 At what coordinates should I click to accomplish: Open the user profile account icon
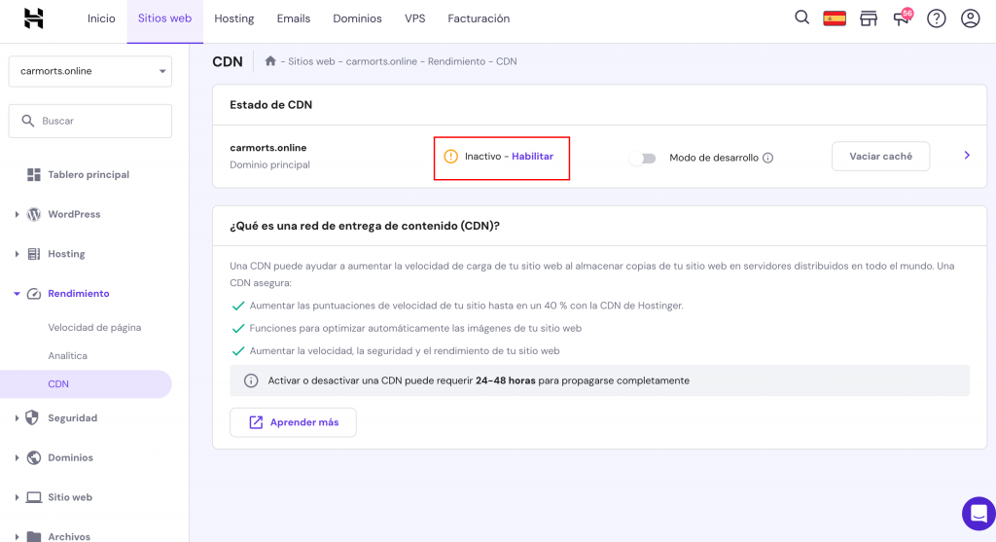[970, 18]
